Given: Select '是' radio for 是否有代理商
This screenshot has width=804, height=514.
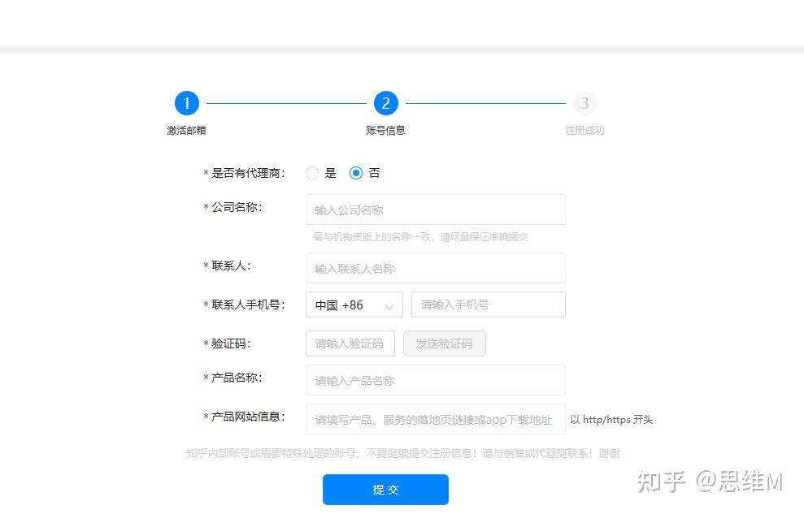Looking at the screenshot, I should [311, 173].
